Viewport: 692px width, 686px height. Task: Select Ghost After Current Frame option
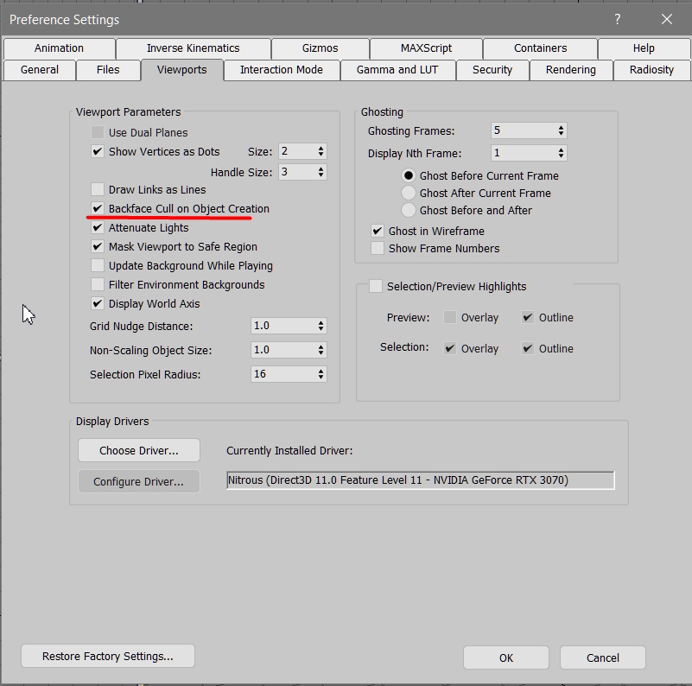[409, 193]
